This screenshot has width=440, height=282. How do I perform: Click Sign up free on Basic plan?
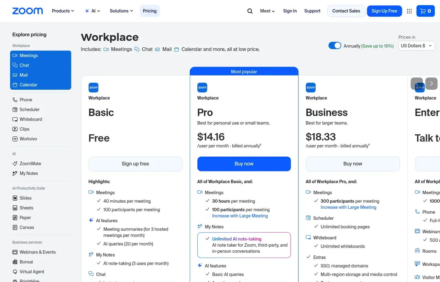(x=135, y=164)
